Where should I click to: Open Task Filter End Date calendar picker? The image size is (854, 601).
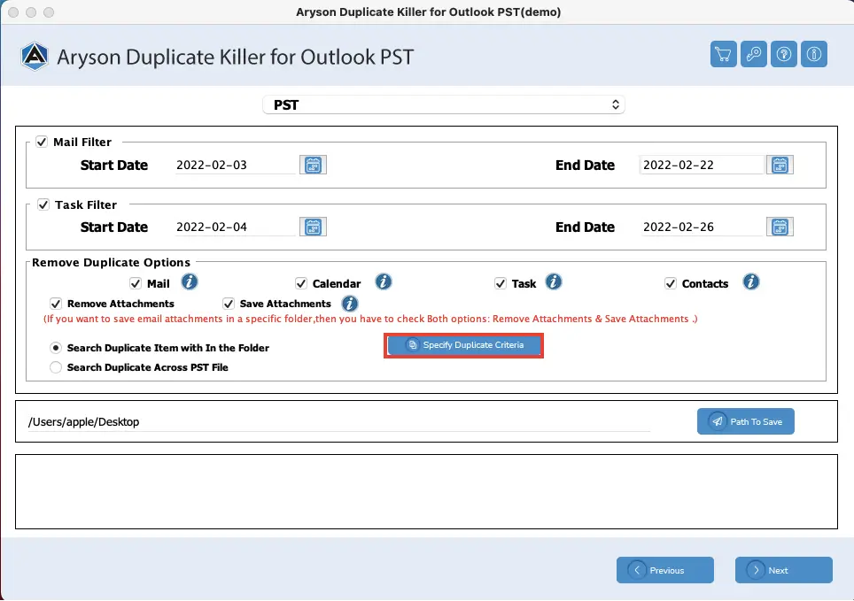point(780,227)
